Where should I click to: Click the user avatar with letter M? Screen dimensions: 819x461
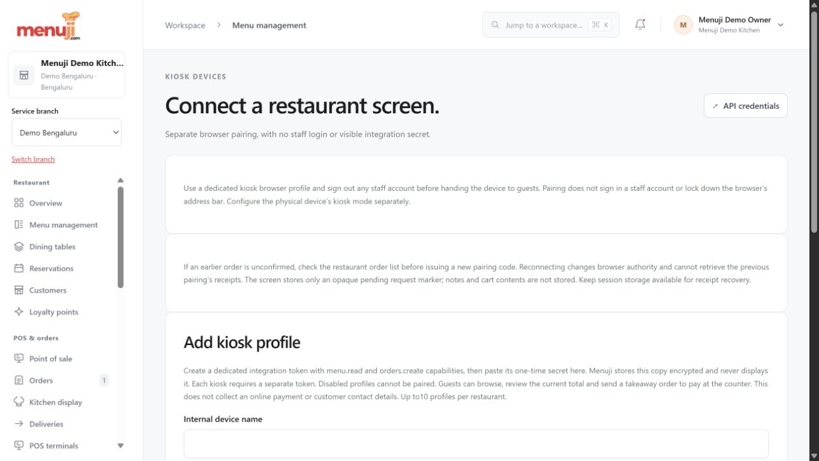(682, 25)
